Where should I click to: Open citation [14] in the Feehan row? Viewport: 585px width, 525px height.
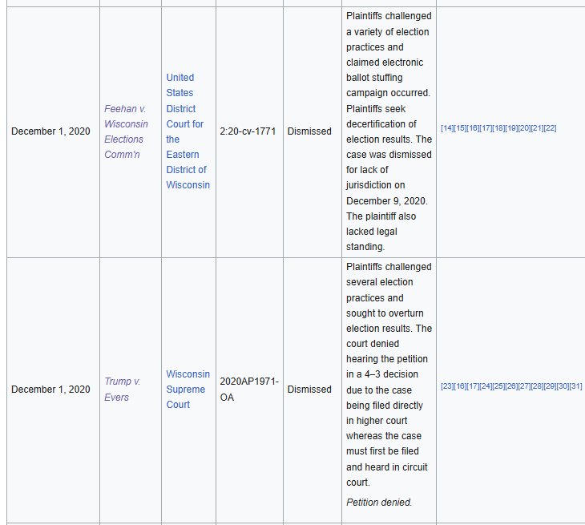447,128
